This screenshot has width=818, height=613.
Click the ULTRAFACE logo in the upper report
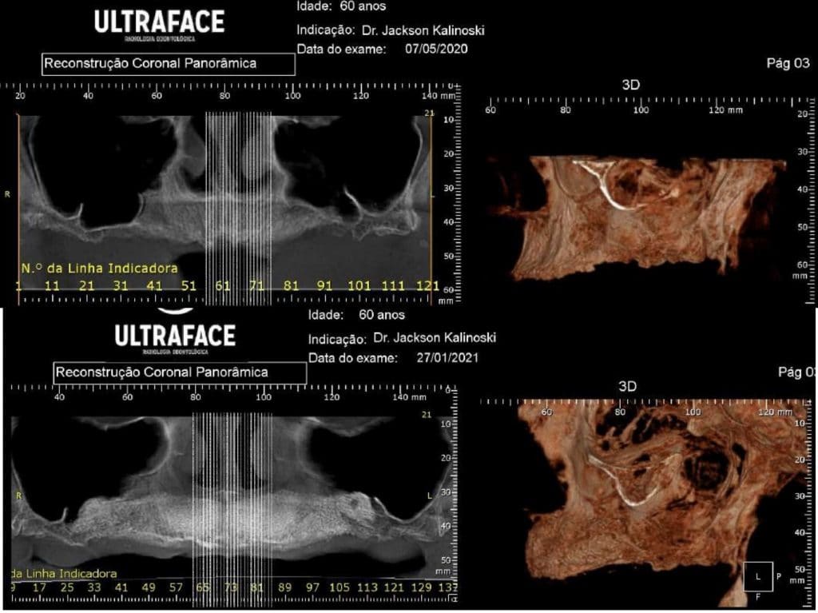[x=159, y=22]
